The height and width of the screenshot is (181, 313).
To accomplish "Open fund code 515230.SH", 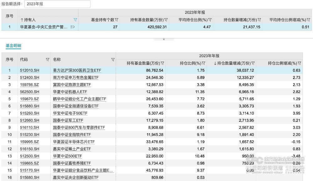I will tap(29, 135).
